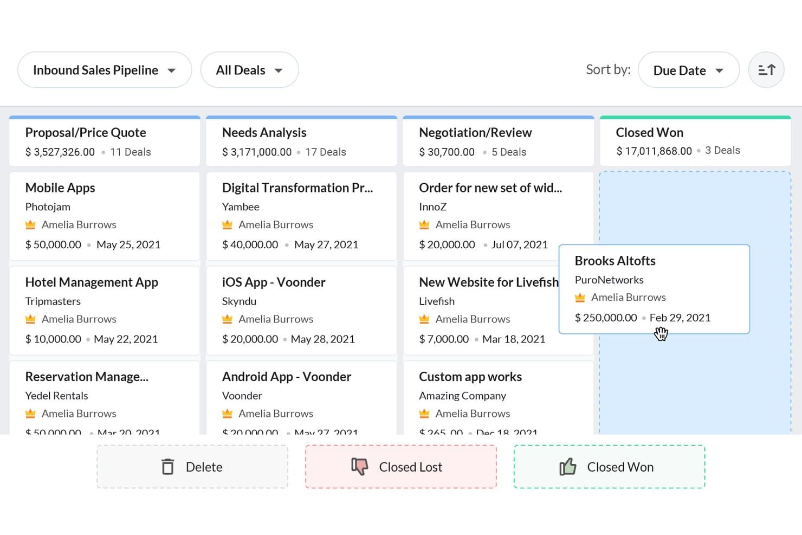Click crown icon on iOS App - Voonder card
This screenshot has height=535, width=802.
227,319
